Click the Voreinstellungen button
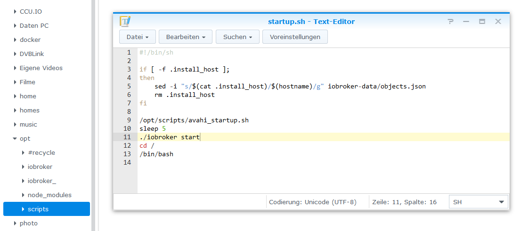 (x=295, y=37)
